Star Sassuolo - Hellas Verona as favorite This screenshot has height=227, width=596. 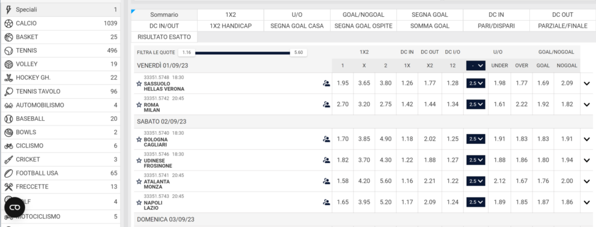[139, 84]
